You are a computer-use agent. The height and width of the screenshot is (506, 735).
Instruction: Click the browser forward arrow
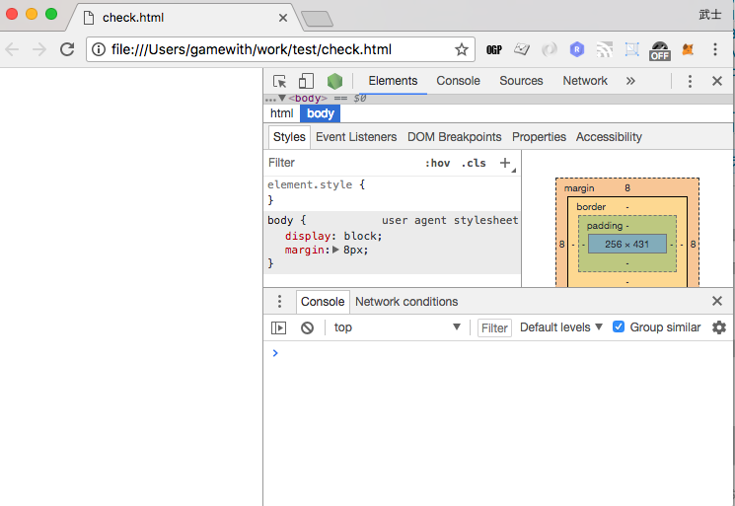pos(39,49)
